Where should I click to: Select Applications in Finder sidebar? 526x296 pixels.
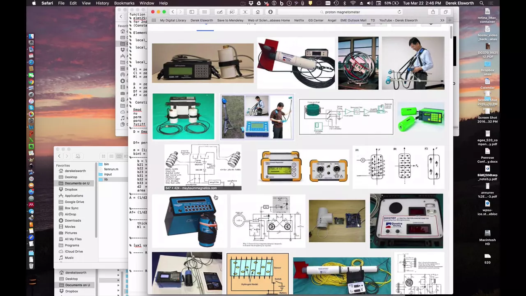pyautogui.click(x=74, y=196)
